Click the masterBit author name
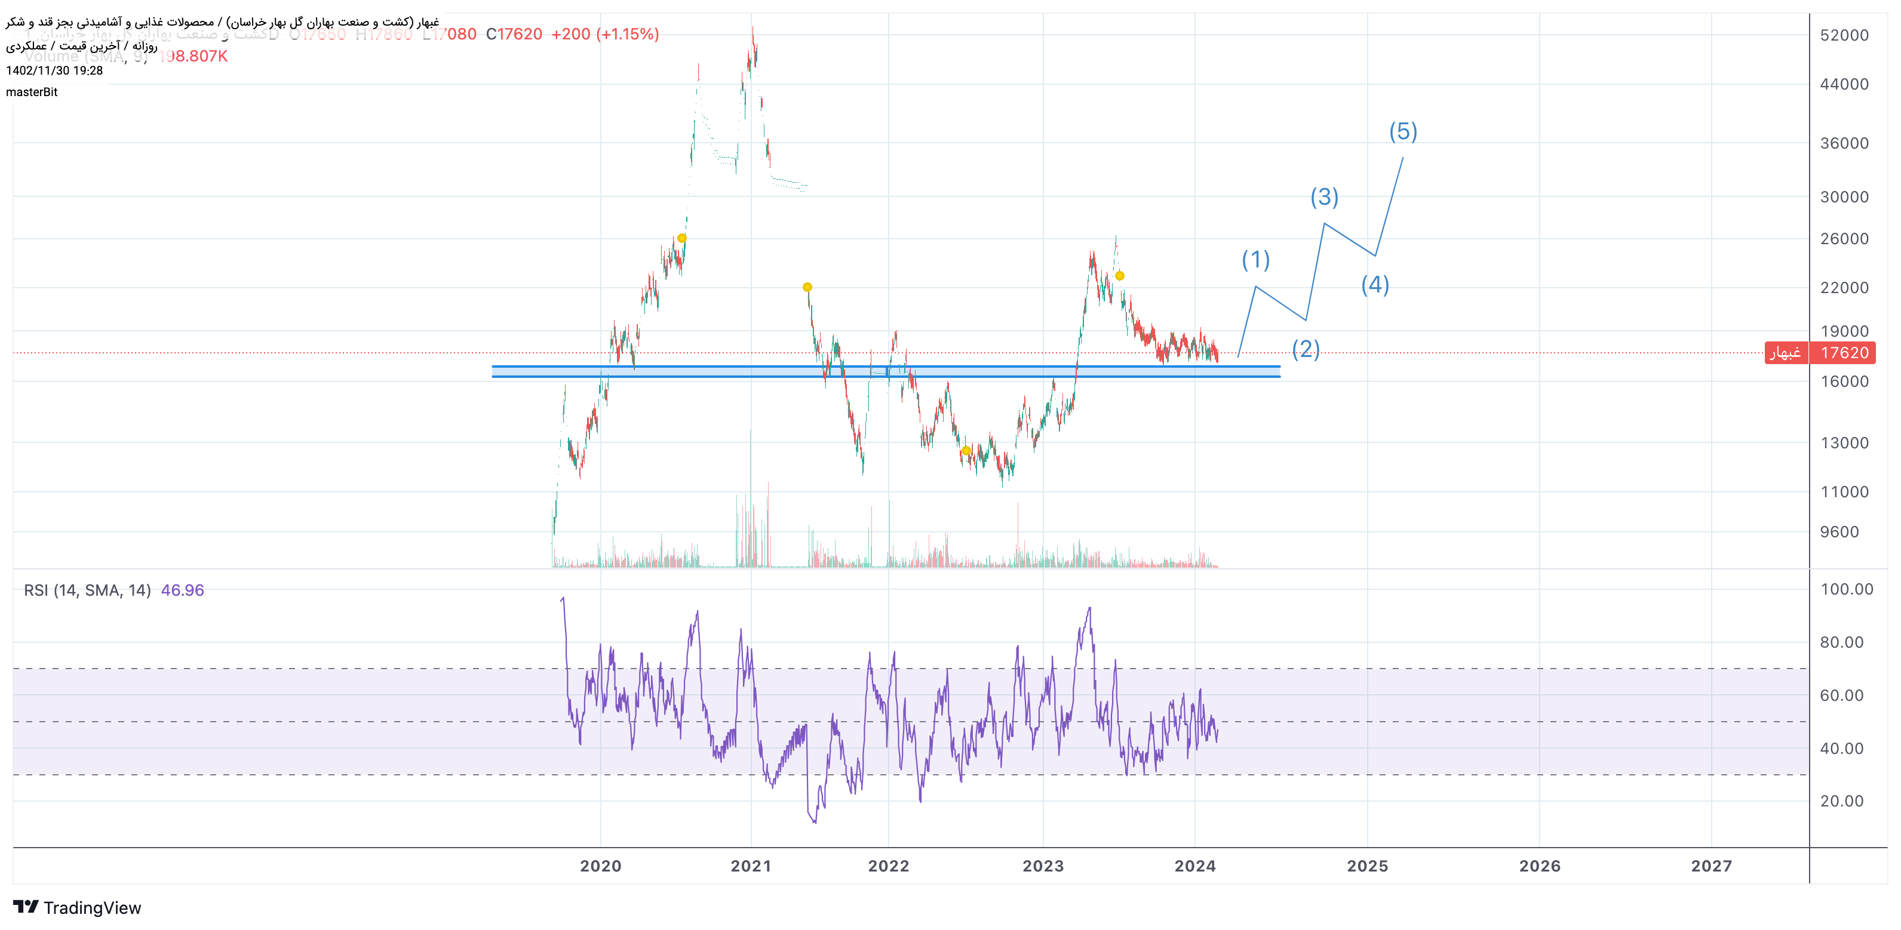 tap(32, 92)
